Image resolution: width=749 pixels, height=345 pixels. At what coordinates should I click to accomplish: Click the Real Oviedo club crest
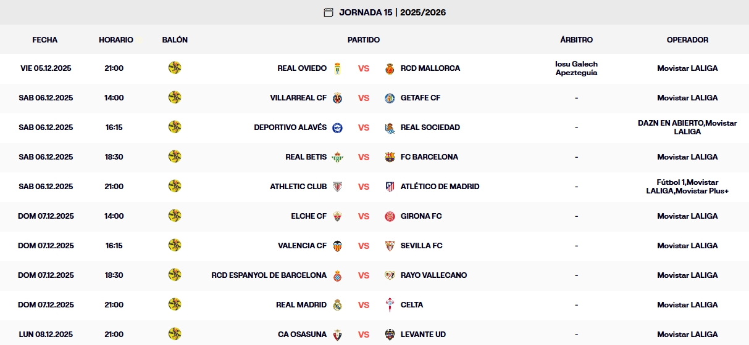pyautogui.click(x=337, y=68)
